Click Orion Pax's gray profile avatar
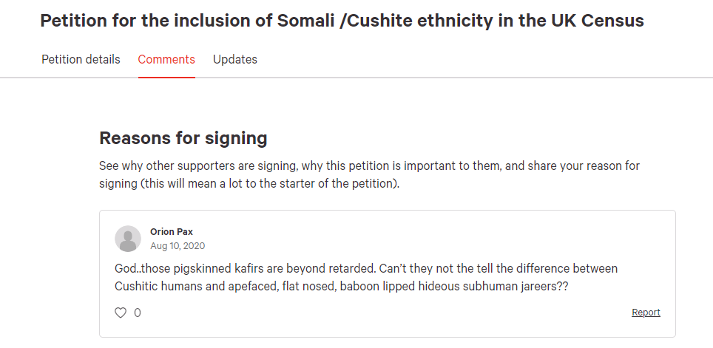Screen dimensions: 713x348 (128, 239)
